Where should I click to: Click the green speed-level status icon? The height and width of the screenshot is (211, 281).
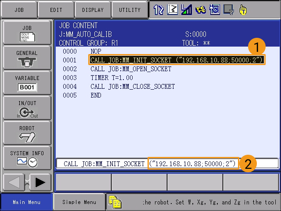click(186, 10)
